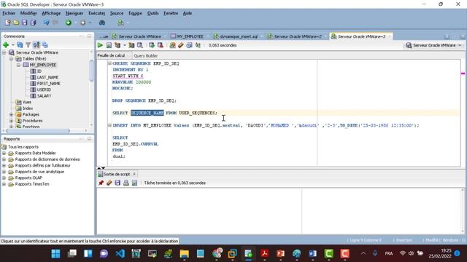Click the Open folder icon in main toolbar
The width and height of the screenshot is (467, 262).
[x=16, y=23]
